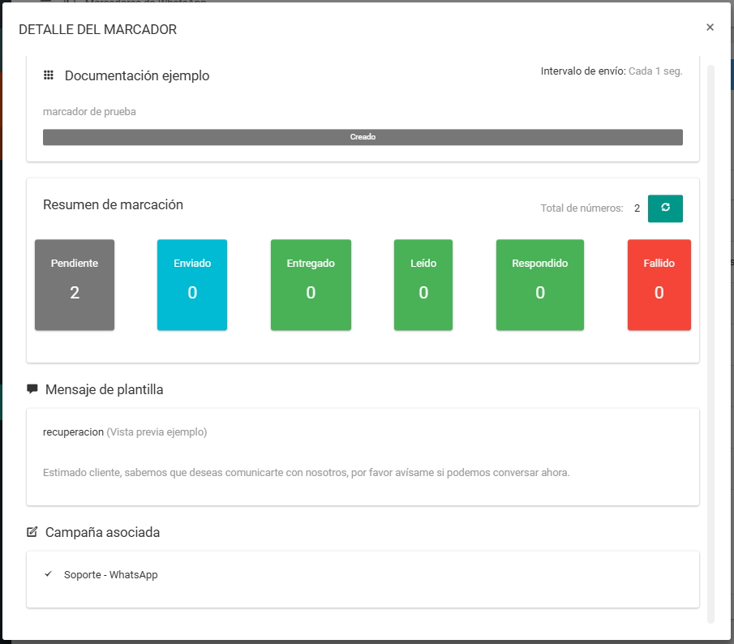Click the grid icon beside Documentación ejemplo
The height and width of the screenshot is (644, 734).
(x=49, y=75)
